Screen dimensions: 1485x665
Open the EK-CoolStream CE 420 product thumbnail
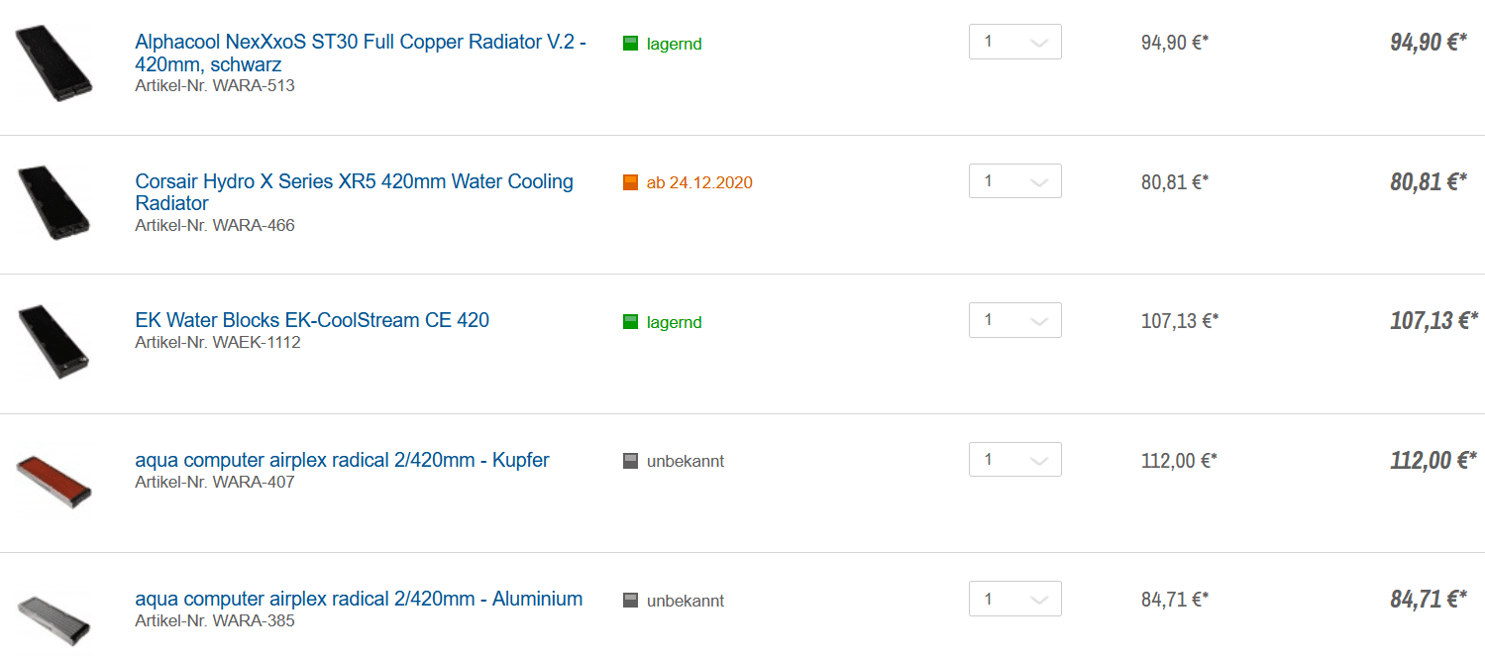coord(53,341)
